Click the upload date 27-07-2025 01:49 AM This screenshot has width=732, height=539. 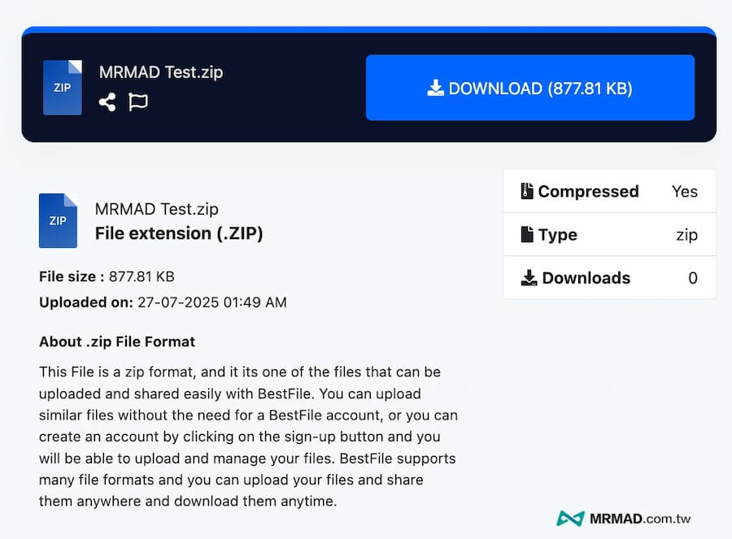pos(211,302)
